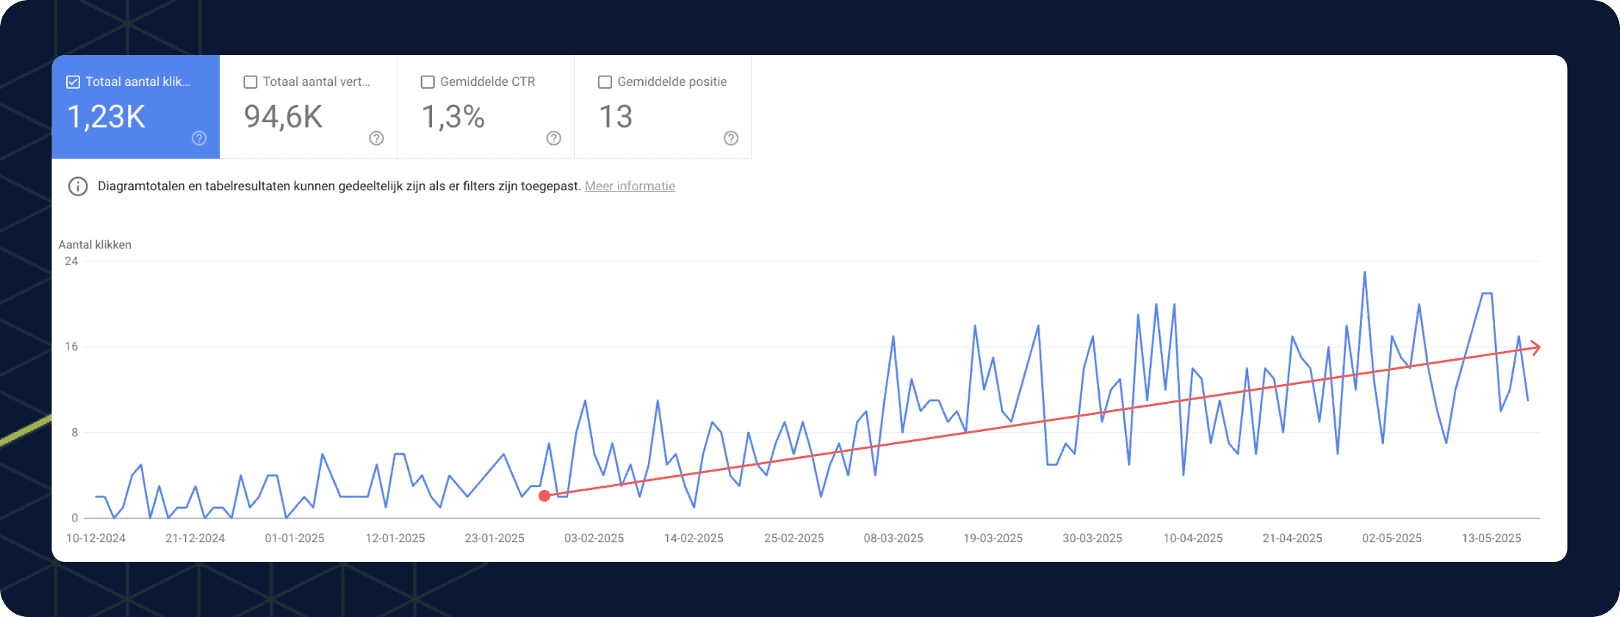Open the Meer informatie link
The width and height of the screenshot is (1620, 617).
pyautogui.click(x=630, y=187)
